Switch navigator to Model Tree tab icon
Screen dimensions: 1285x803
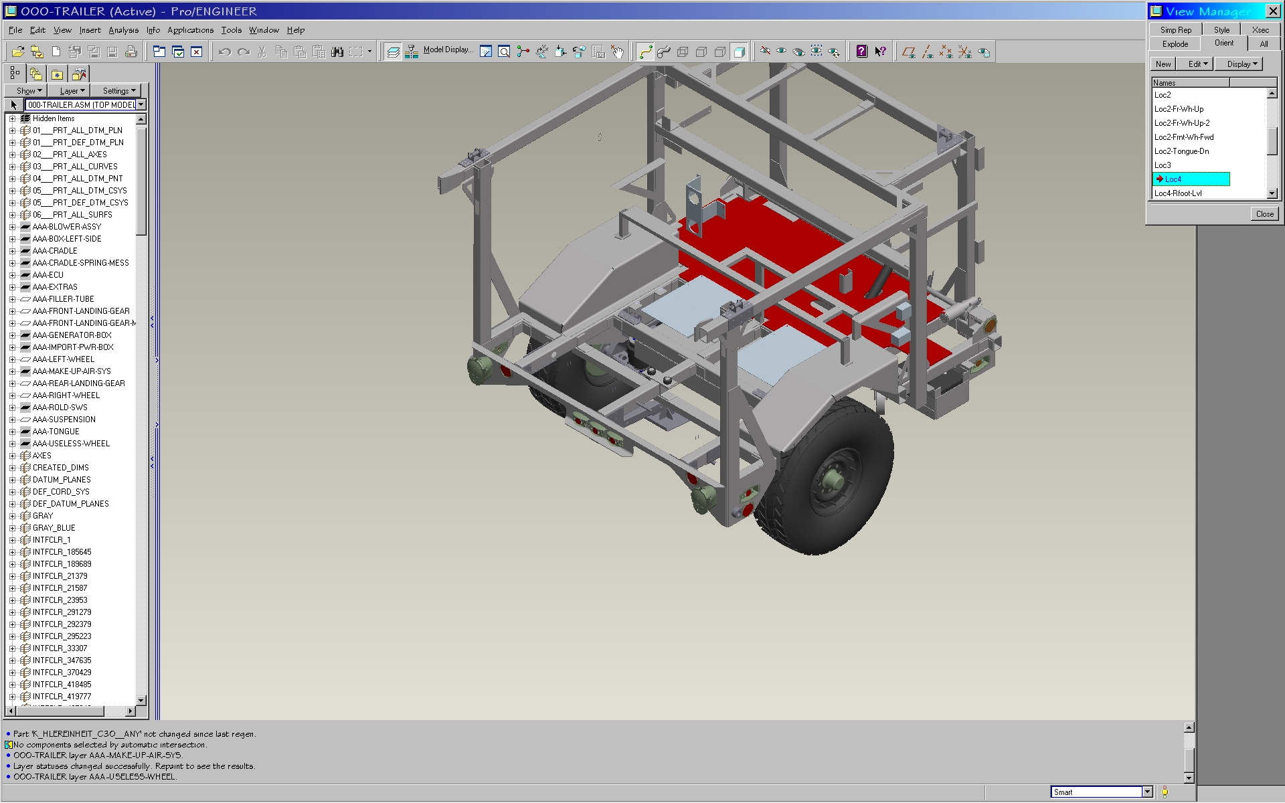click(15, 74)
